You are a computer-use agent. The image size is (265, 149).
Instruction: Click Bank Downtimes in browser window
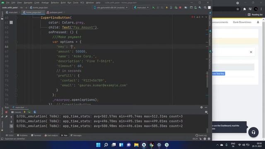(x=242, y=22)
